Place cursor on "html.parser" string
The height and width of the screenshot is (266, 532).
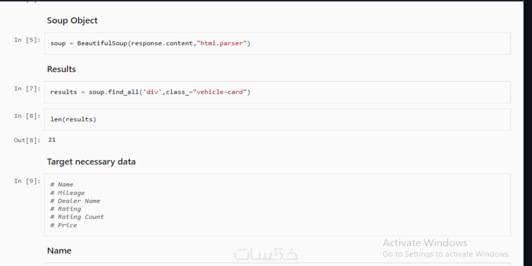(222, 44)
